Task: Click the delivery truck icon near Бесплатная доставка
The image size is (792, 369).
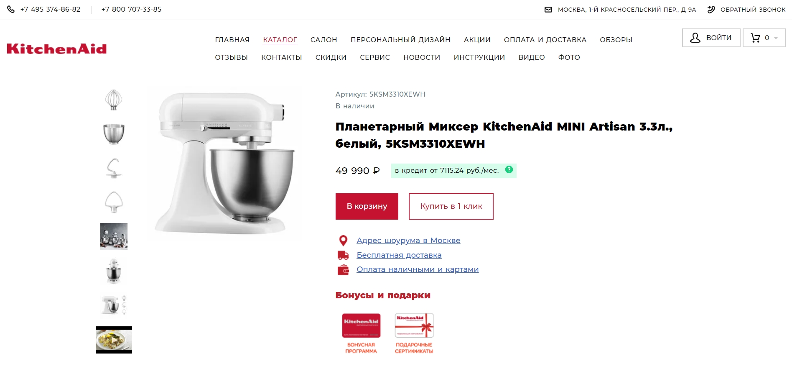Action: [344, 255]
